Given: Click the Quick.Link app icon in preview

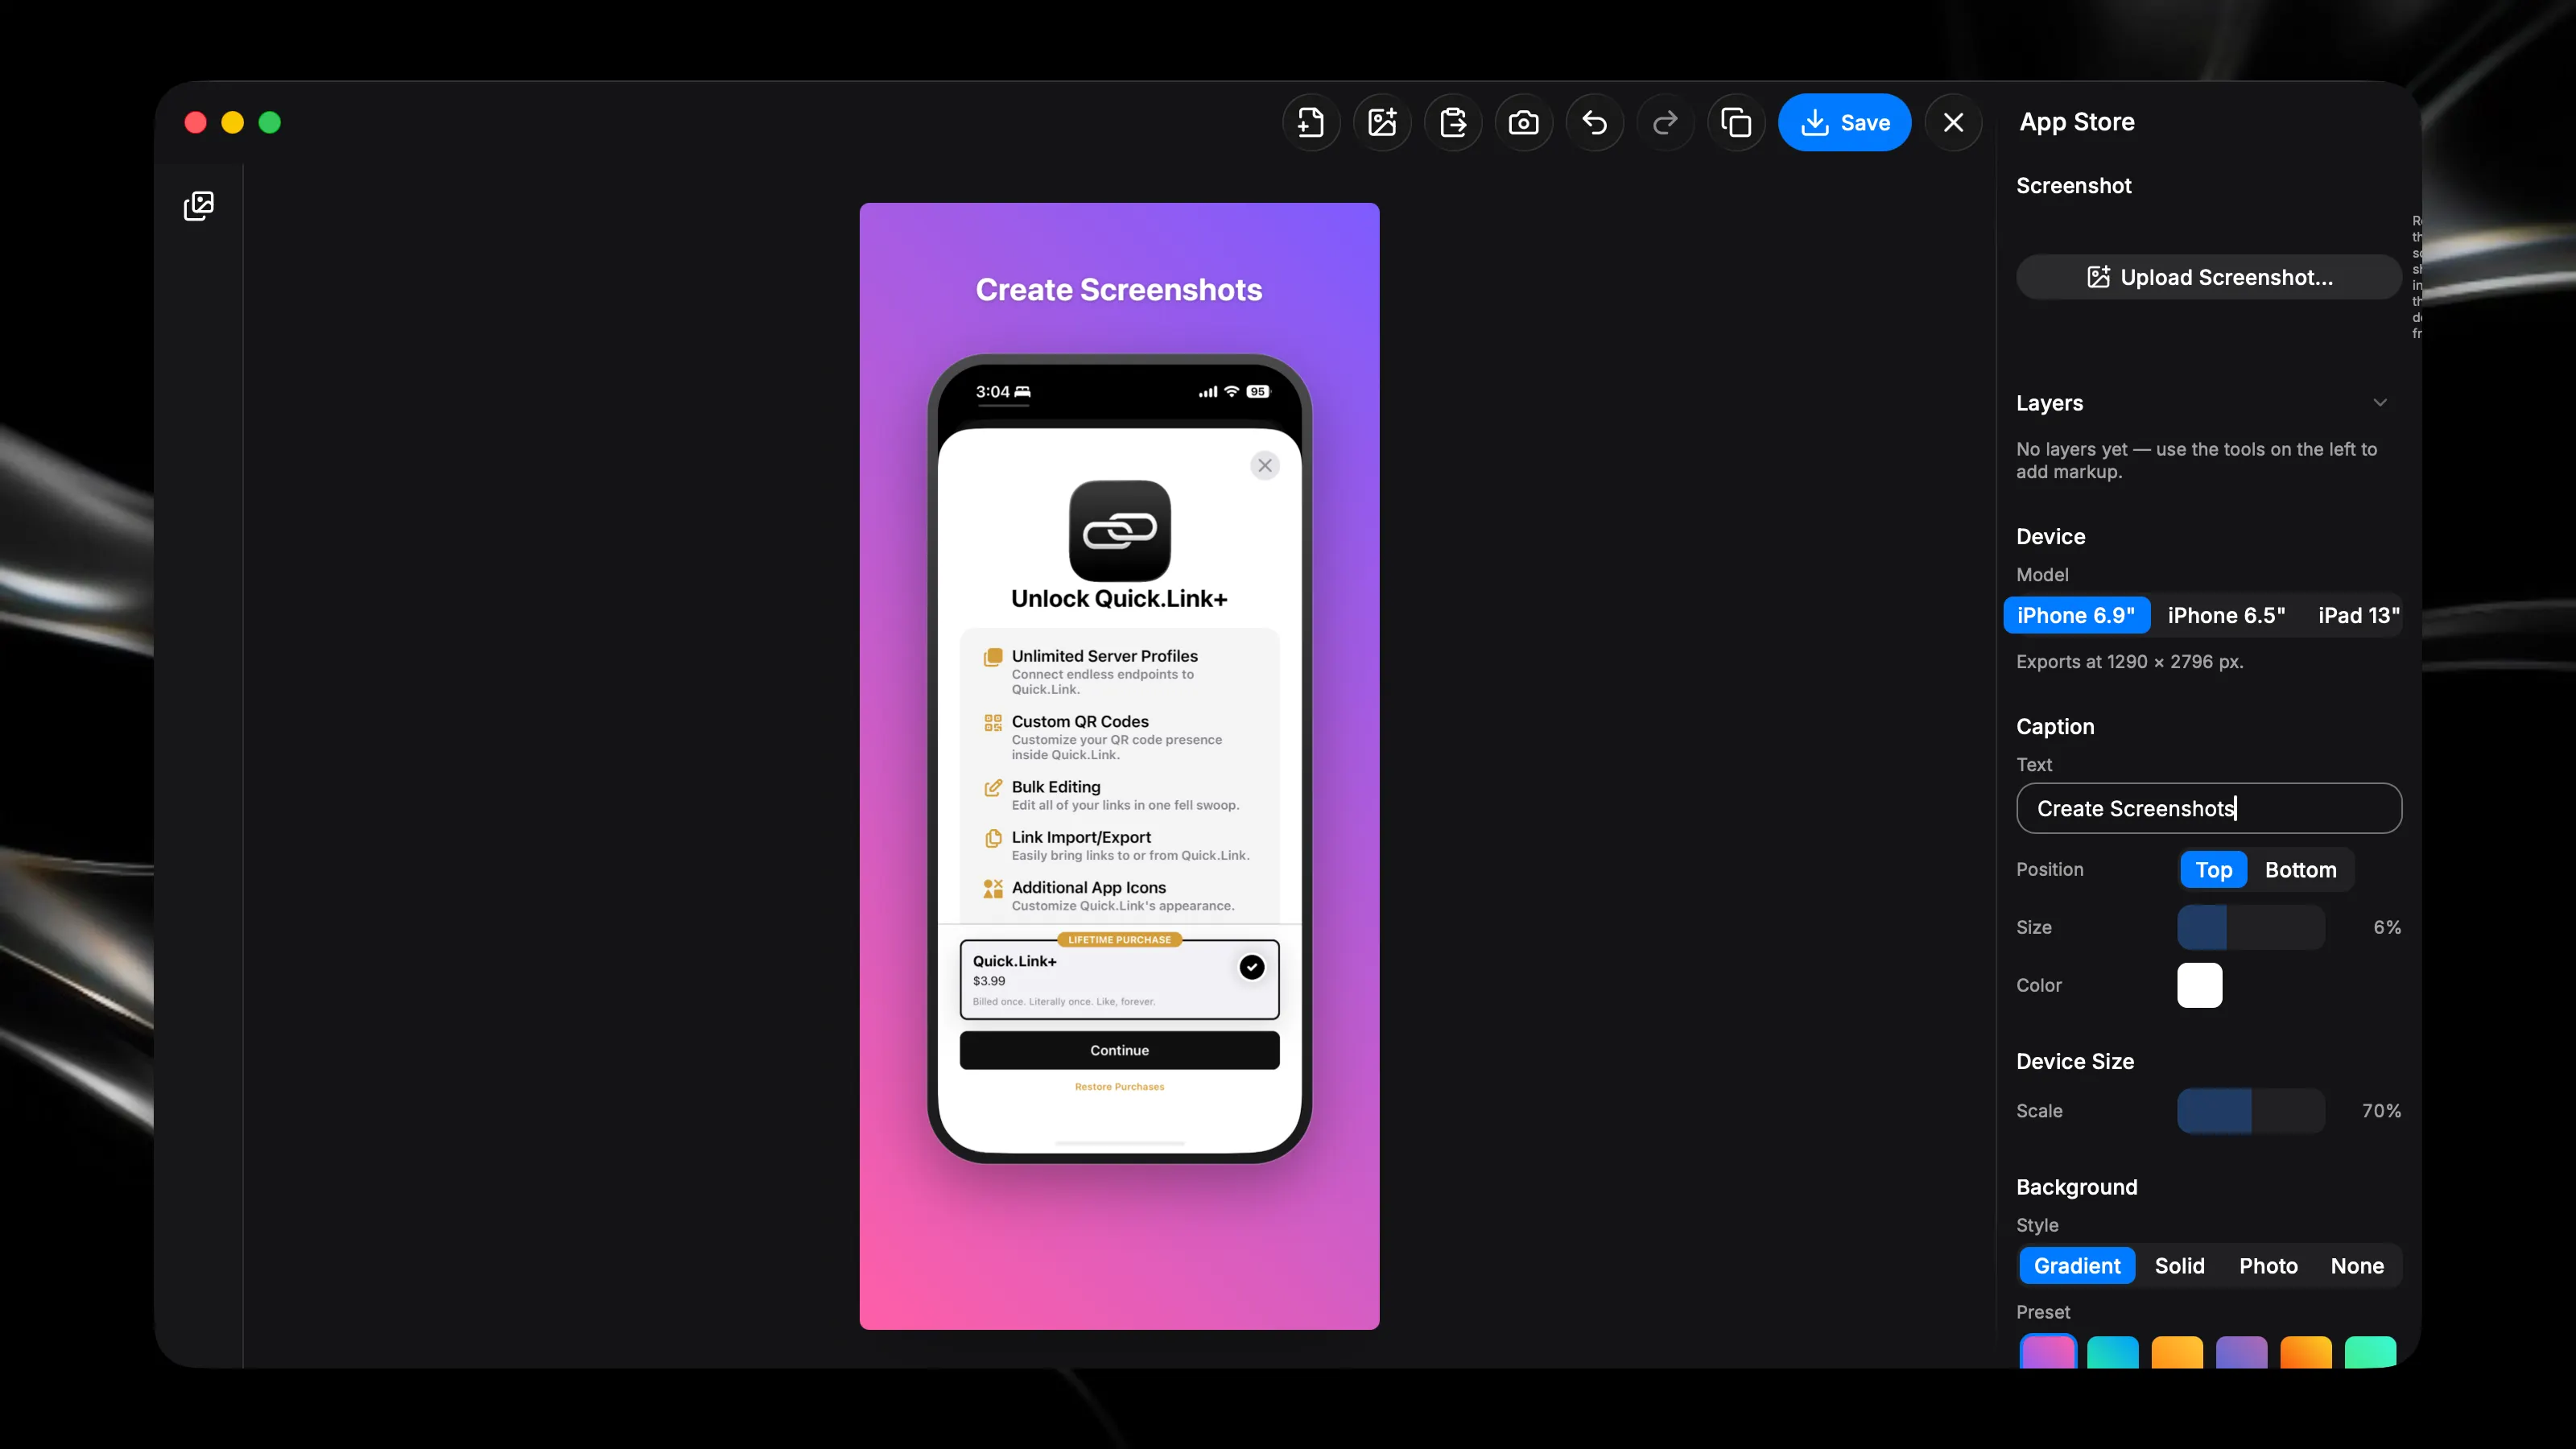Looking at the screenshot, I should pos(1120,531).
